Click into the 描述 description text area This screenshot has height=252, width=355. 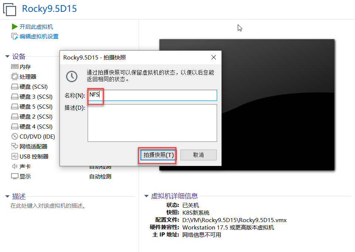coord(152,123)
